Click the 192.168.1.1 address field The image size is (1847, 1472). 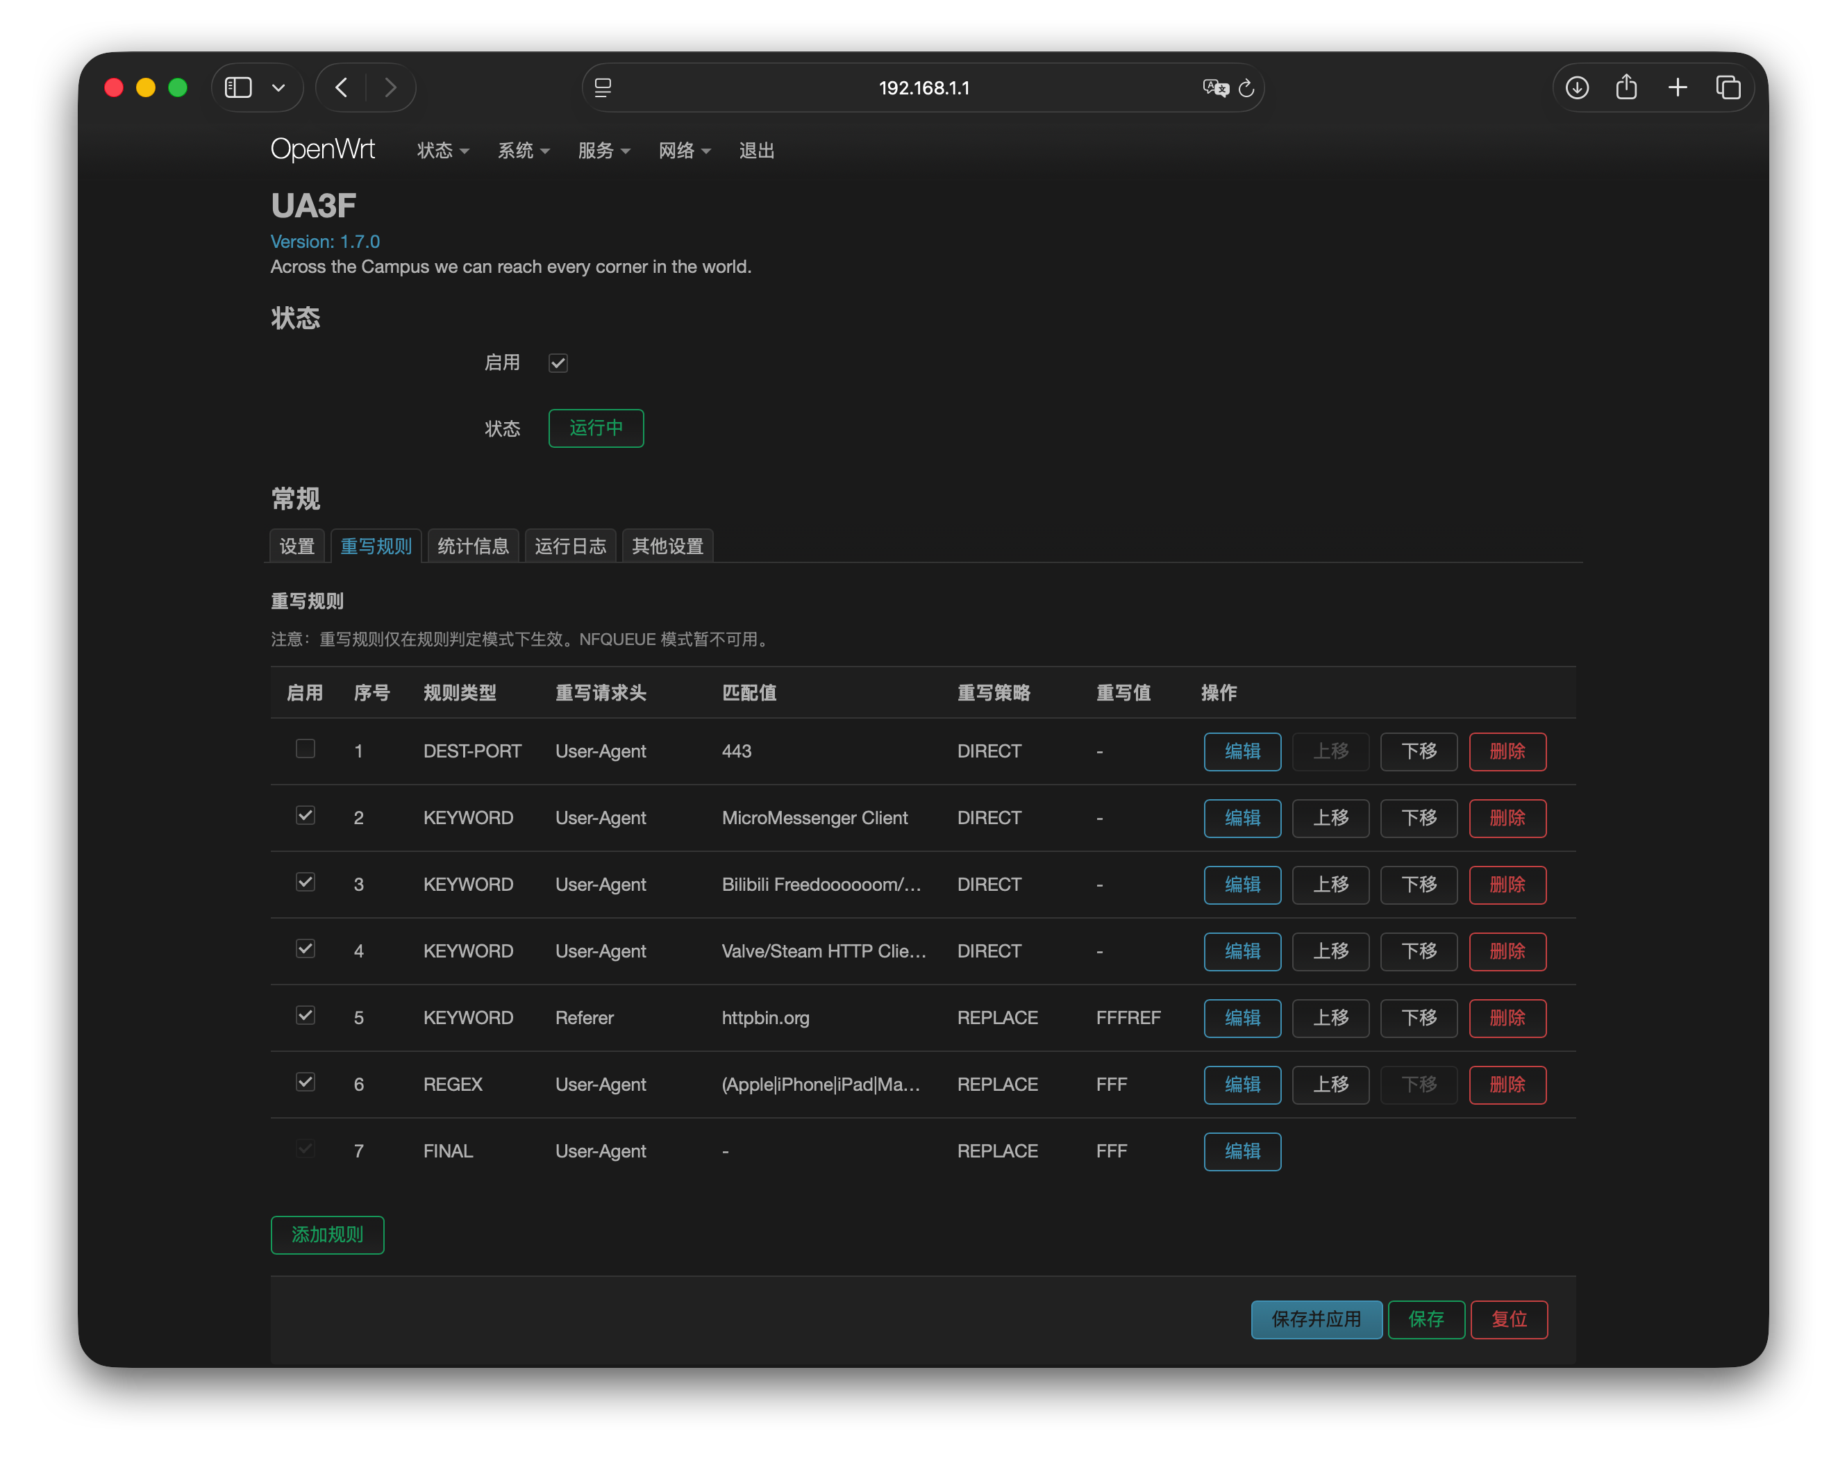(923, 87)
